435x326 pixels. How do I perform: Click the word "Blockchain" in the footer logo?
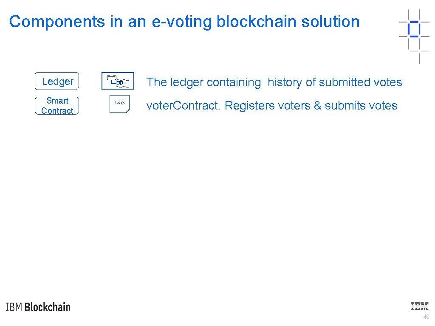pyautogui.click(x=48, y=307)
